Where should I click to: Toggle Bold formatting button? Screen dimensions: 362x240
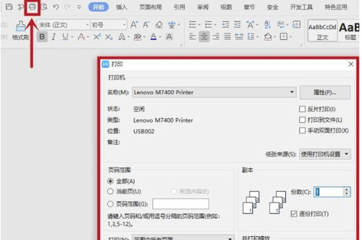(42, 37)
